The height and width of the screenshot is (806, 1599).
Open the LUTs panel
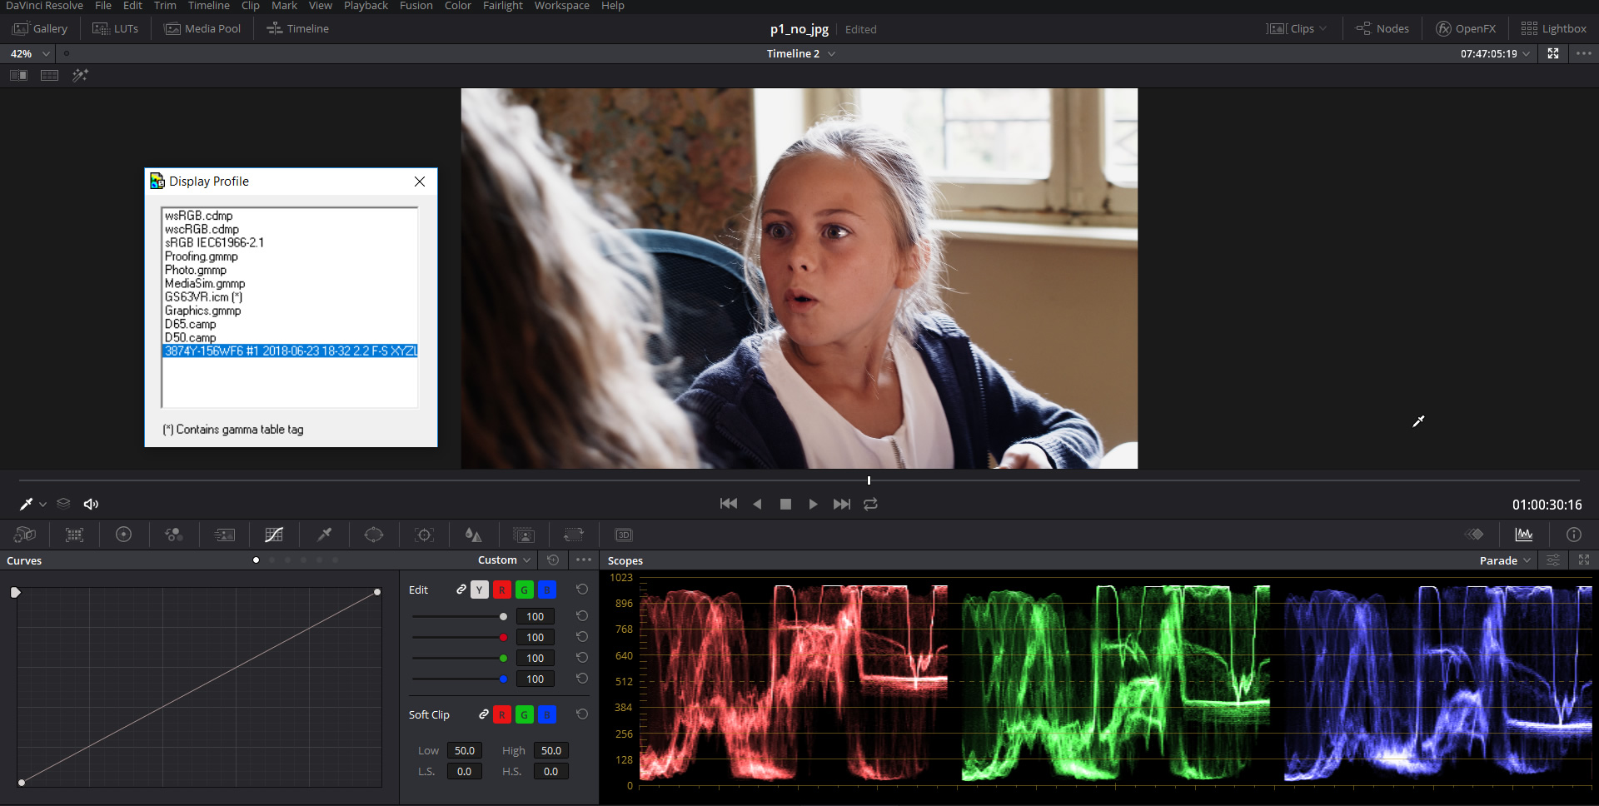pyautogui.click(x=115, y=28)
